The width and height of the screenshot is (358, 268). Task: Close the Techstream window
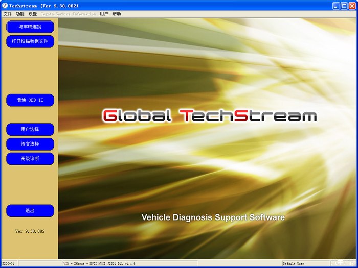pos(352,5)
